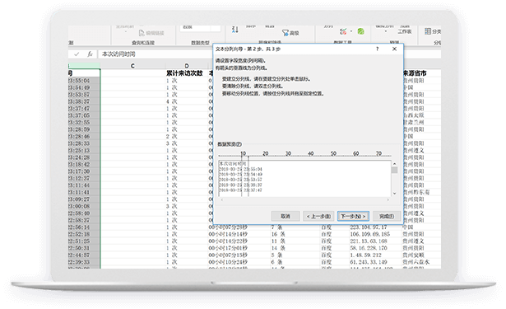Go back with the 上一步 button
Viewport: 506px width, 309px height.
pos(318,216)
